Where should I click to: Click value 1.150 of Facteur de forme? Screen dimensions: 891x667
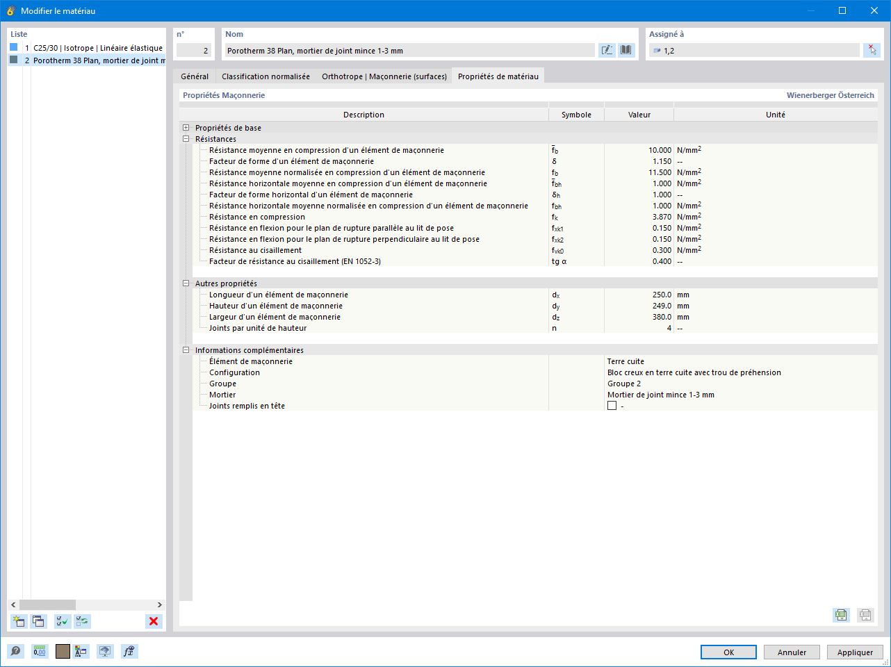[662, 161]
